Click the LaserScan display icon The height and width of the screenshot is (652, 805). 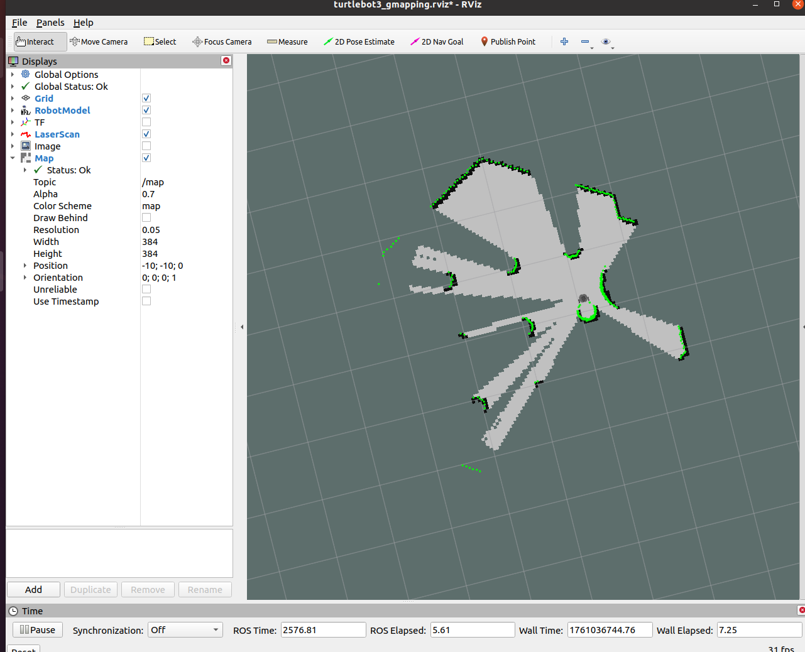pyautogui.click(x=26, y=134)
